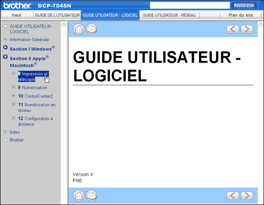Expand Information Générale tree node

[x=5, y=39]
